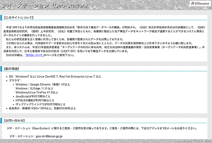Click the geo-stn@bosai.go.jp email address
The image size is (212, 143).
pyautogui.click(x=49, y=136)
